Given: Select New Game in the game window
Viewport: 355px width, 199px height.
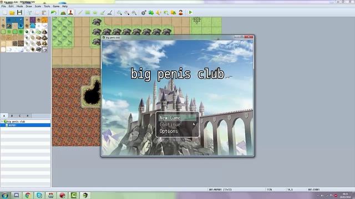Looking at the screenshot, I should click(177, 118).
